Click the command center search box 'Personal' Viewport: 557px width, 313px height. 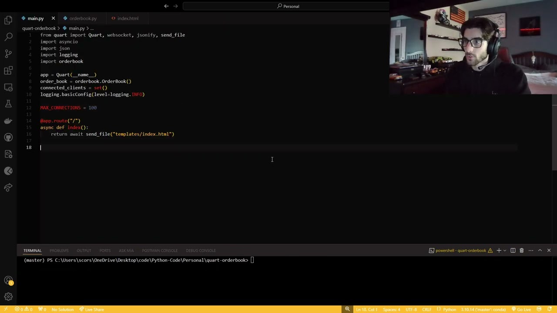(287, 6)
